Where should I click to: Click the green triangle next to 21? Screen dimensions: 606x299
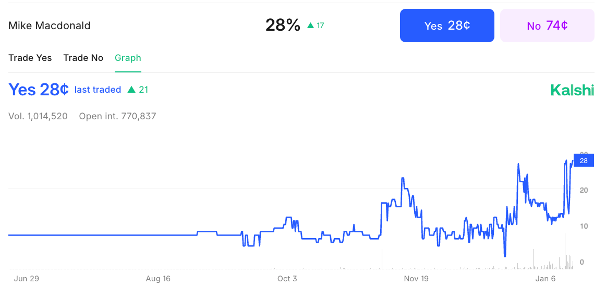tap(131, 90)
